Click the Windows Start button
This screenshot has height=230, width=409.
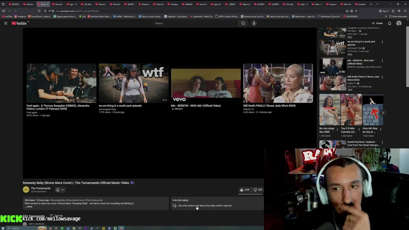click(x=3, y=228)
